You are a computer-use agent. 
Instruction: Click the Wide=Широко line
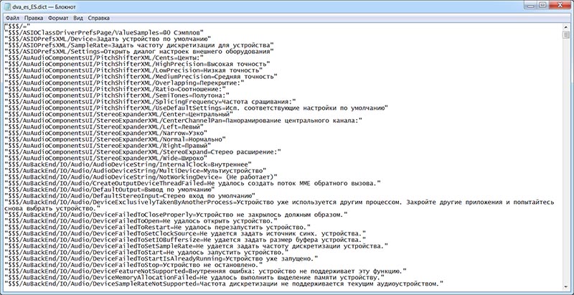coord(105,159)
